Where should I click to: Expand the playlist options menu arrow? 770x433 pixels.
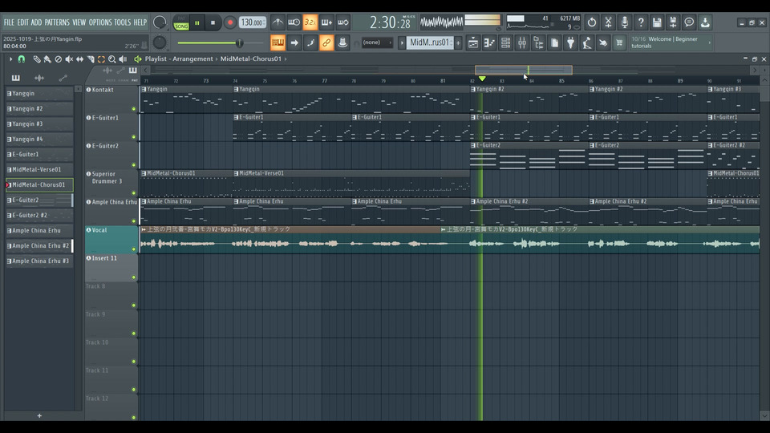10,59
